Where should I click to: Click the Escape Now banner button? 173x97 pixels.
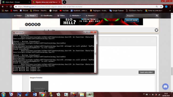[131, 20]
